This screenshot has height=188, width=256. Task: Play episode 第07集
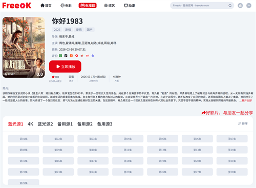pyautogui.click(x=232, y=139)
